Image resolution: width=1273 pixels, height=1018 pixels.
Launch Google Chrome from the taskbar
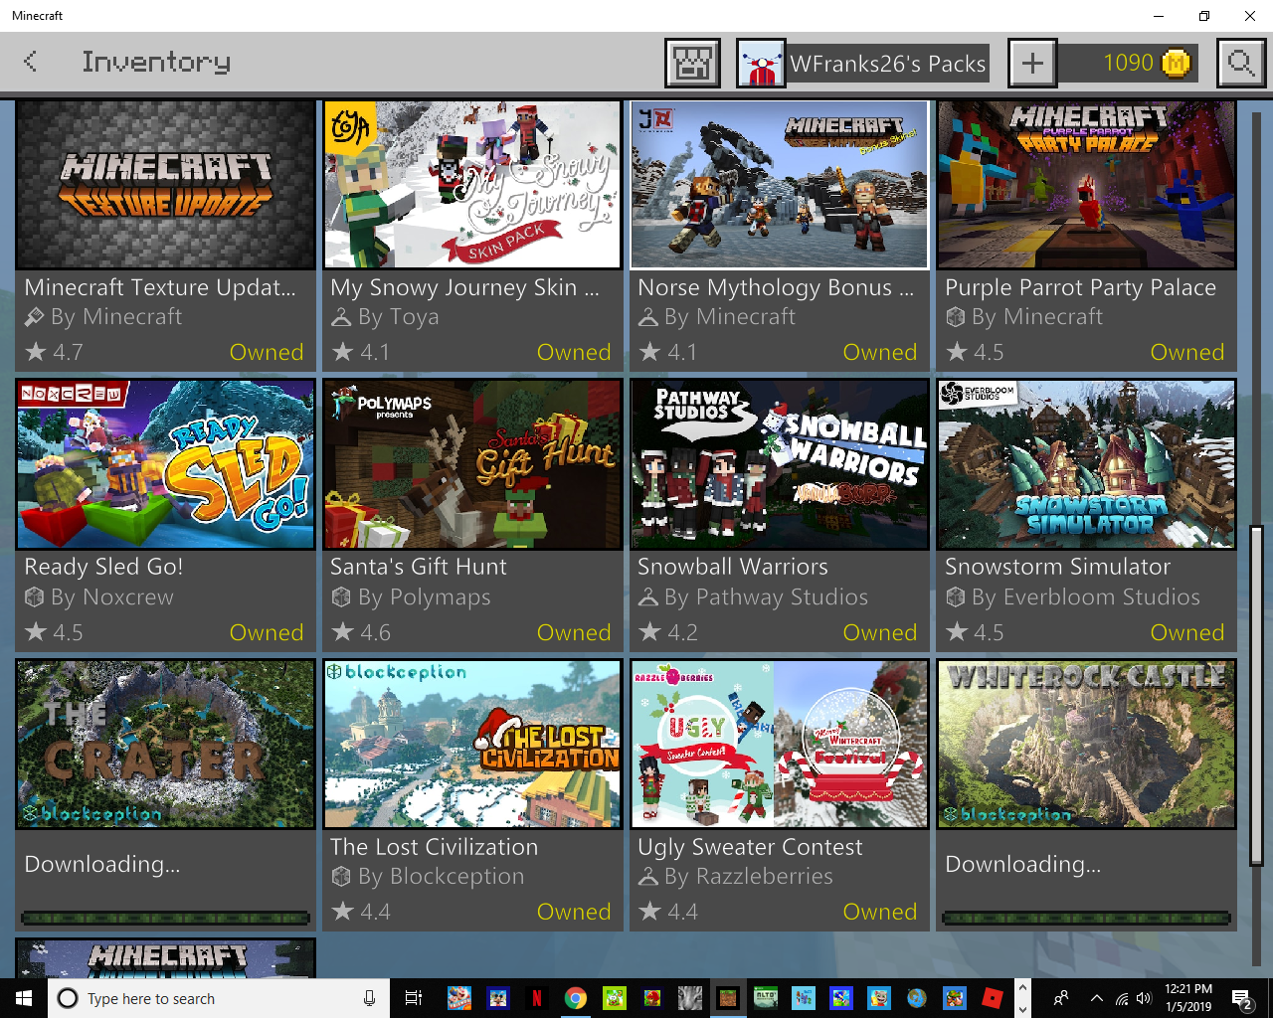575,998
